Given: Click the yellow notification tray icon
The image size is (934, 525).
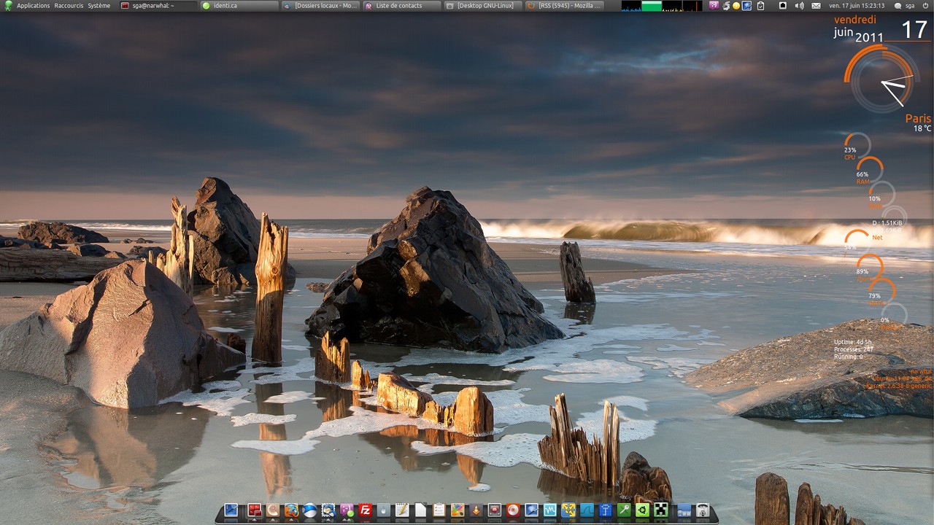Looking at the screenshot, I should pyautogui.click(x=736, y=5).
